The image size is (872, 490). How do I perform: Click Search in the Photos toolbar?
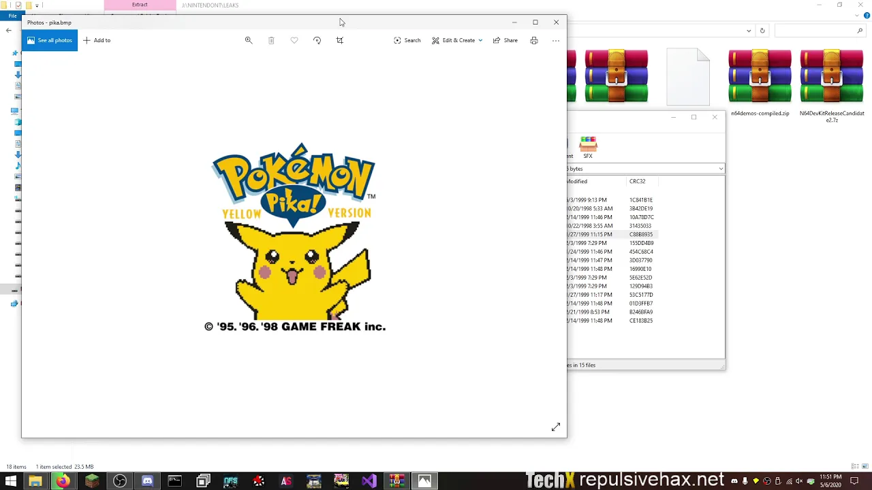coord(407,40)
